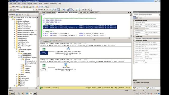
Task: Open the Current connection parameters dropdown
Action: coord(159,15)
